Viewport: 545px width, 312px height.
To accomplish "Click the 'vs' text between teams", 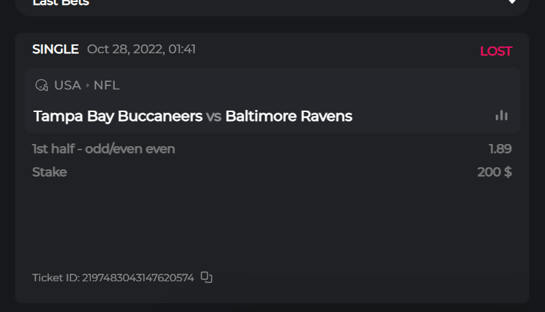I will click(213, 117).
